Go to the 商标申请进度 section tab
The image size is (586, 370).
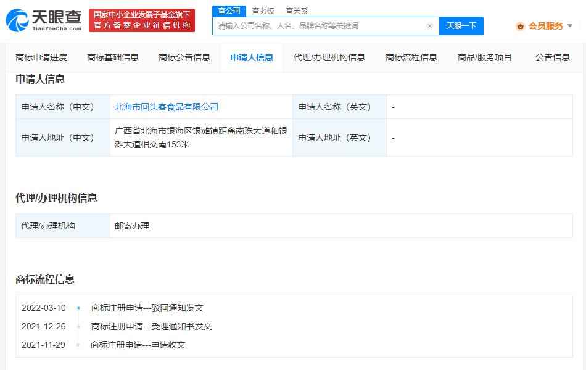click(x=41, y=57)
